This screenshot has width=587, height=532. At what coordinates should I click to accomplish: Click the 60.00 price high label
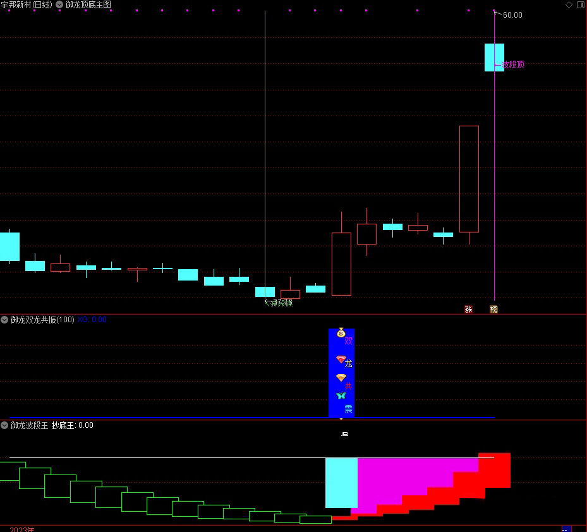tap(512, 15)
